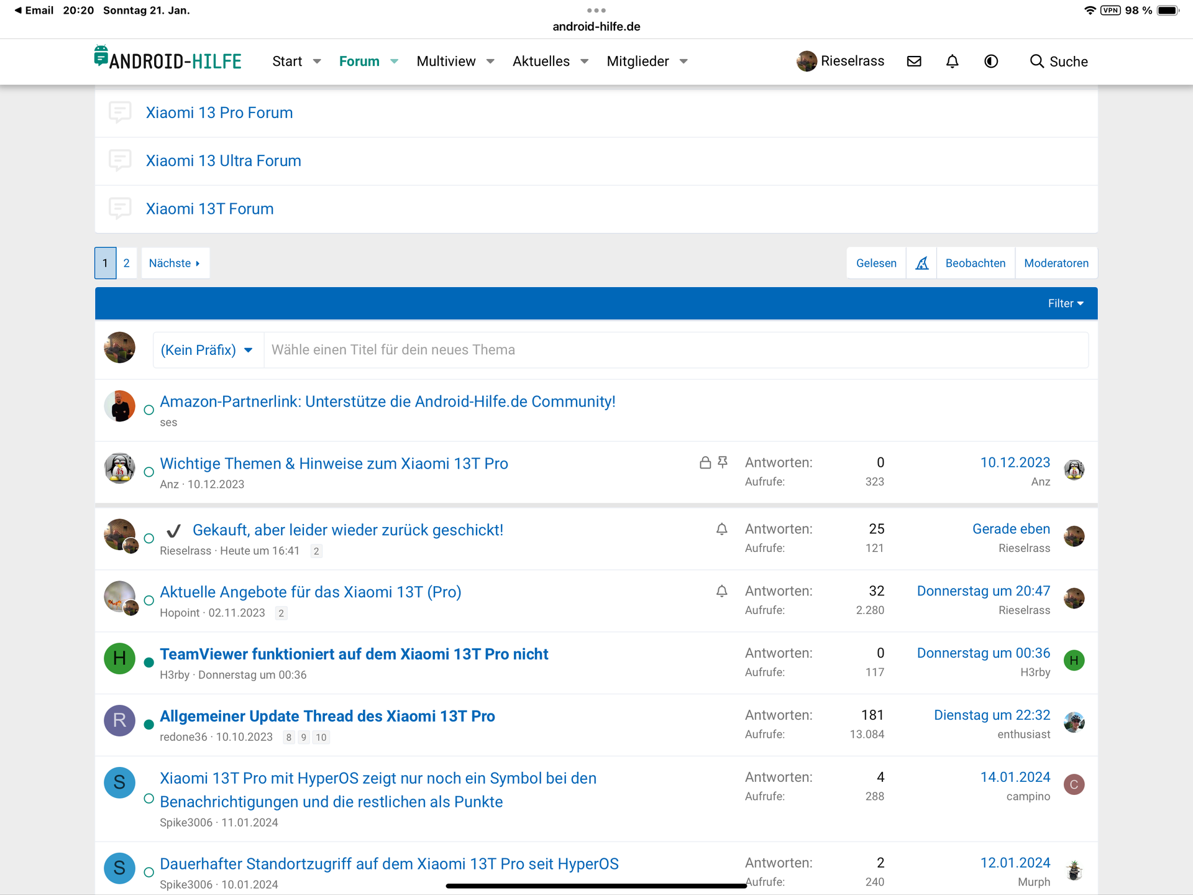This screenshot has height=895, width=1193.
Task: Click the Android-Hilfe logo
Action: [x=168, y=60]
